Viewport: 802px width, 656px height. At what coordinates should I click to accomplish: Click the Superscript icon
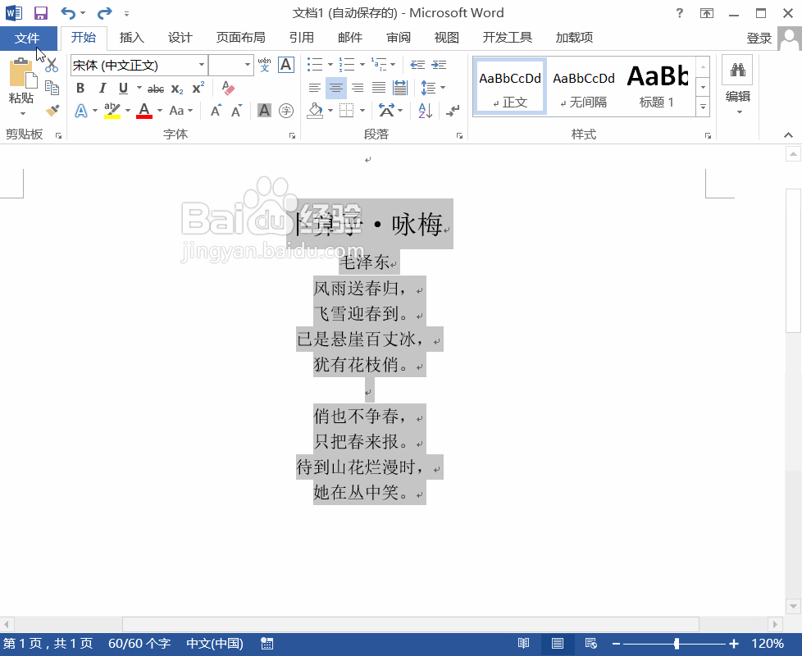click(197, 88)
